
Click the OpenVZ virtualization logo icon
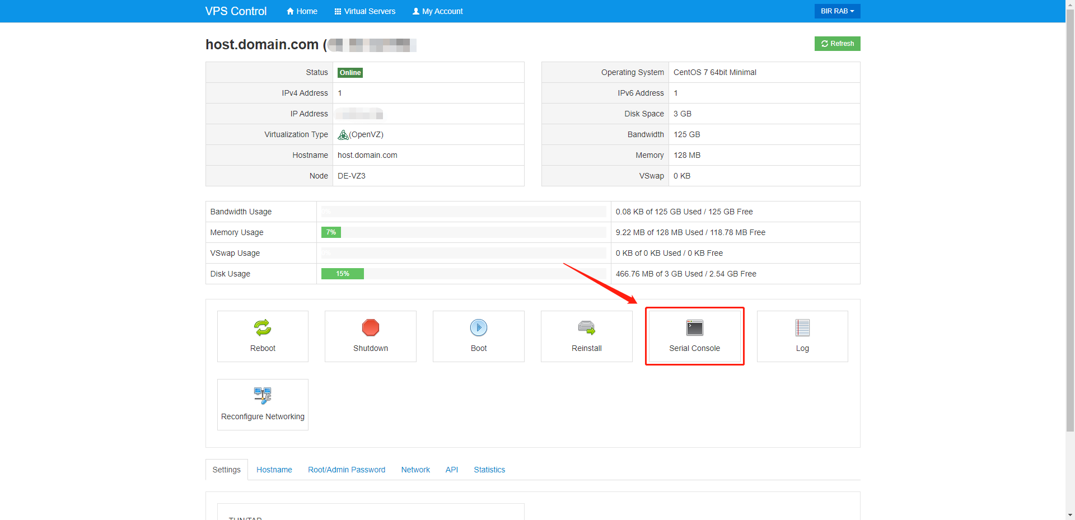point(343,134)
